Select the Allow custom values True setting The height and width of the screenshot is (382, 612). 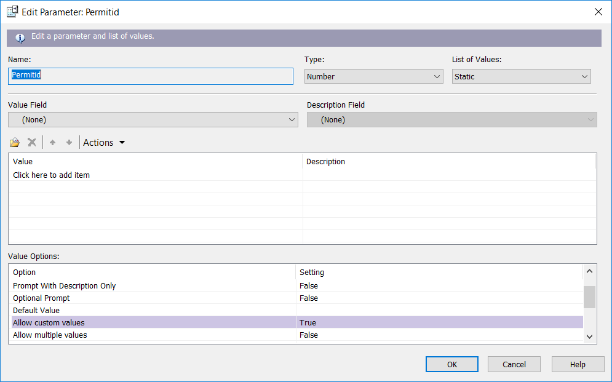(x=439, y=323)
